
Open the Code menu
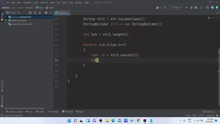pyautogui.click(x=36, y=2)
